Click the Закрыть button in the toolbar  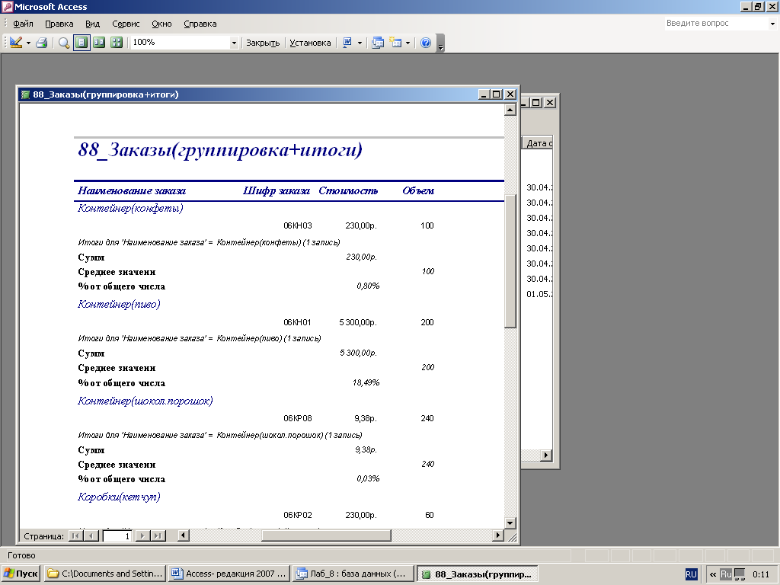[x=263, y=43]
